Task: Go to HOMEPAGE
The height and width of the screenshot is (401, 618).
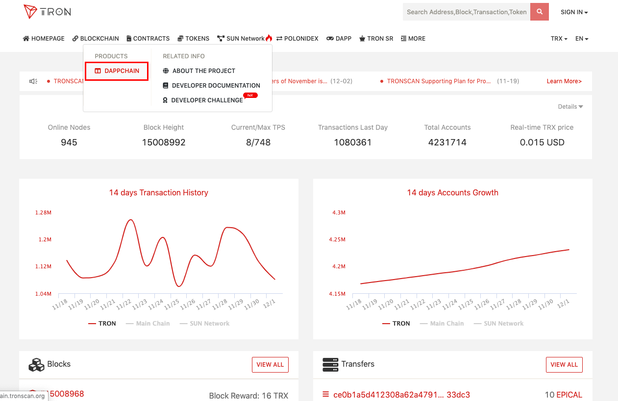Action: (x=44, y=39)
